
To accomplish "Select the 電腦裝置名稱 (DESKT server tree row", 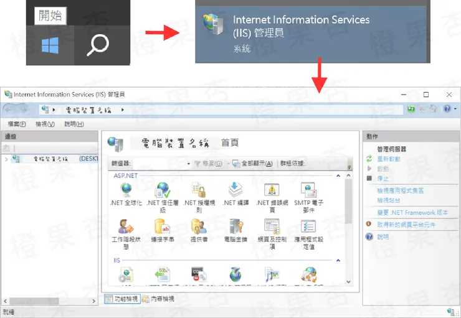I will 55,159.
